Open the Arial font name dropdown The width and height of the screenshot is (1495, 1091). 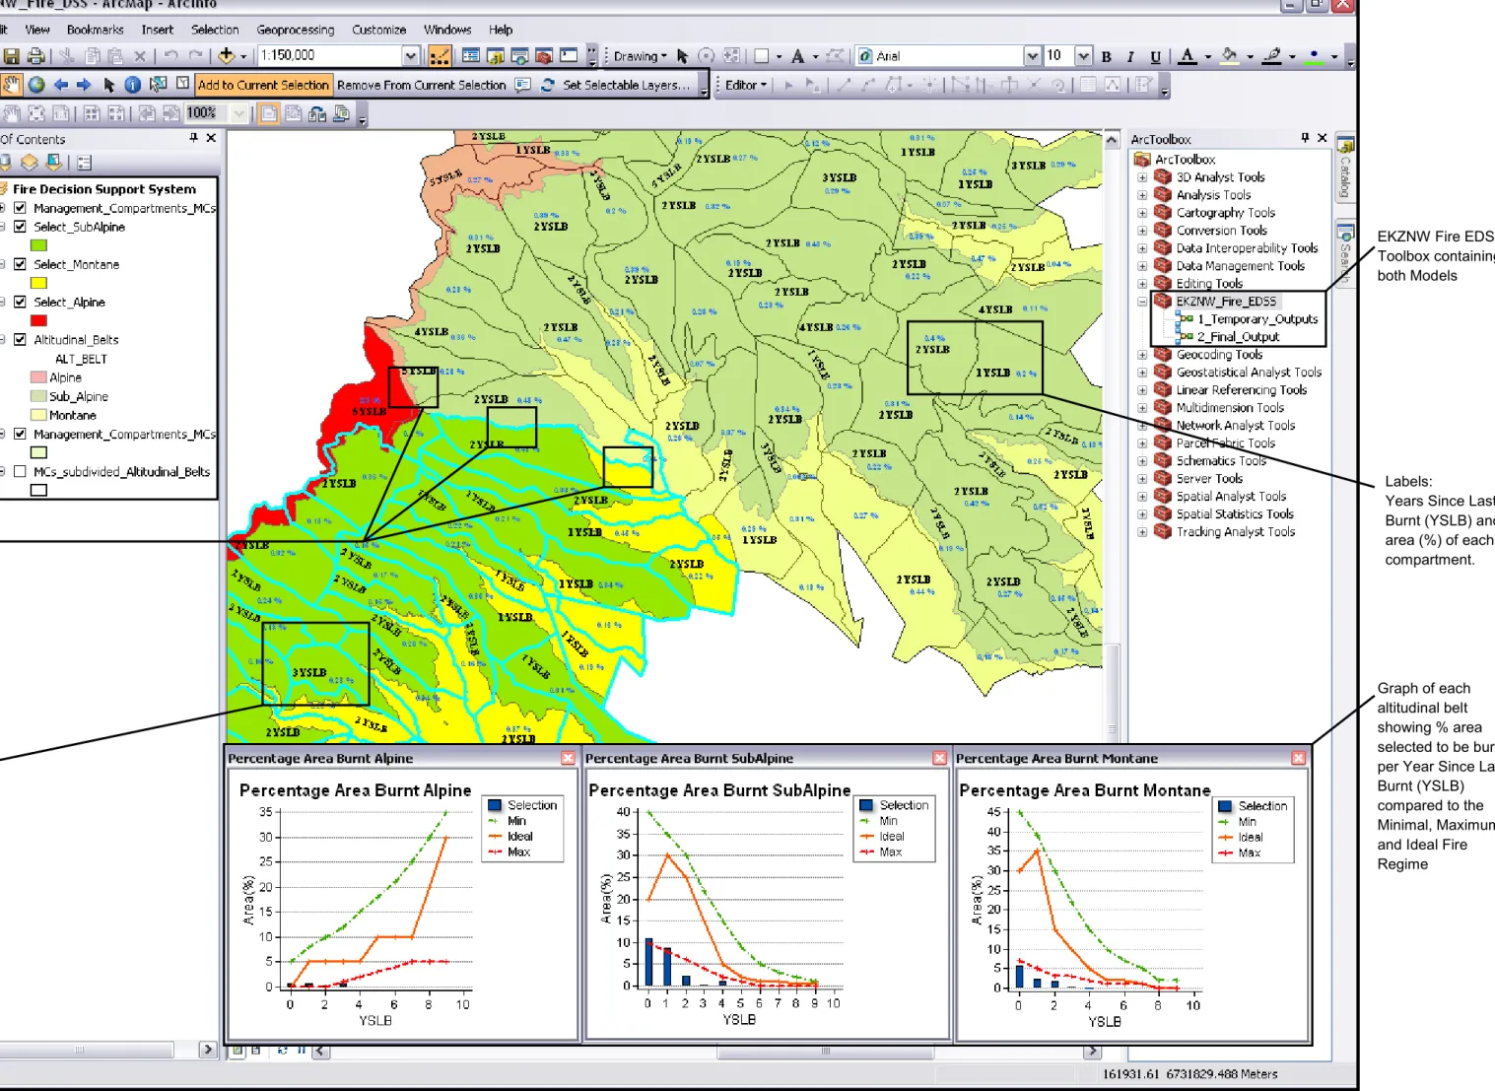1032,56
